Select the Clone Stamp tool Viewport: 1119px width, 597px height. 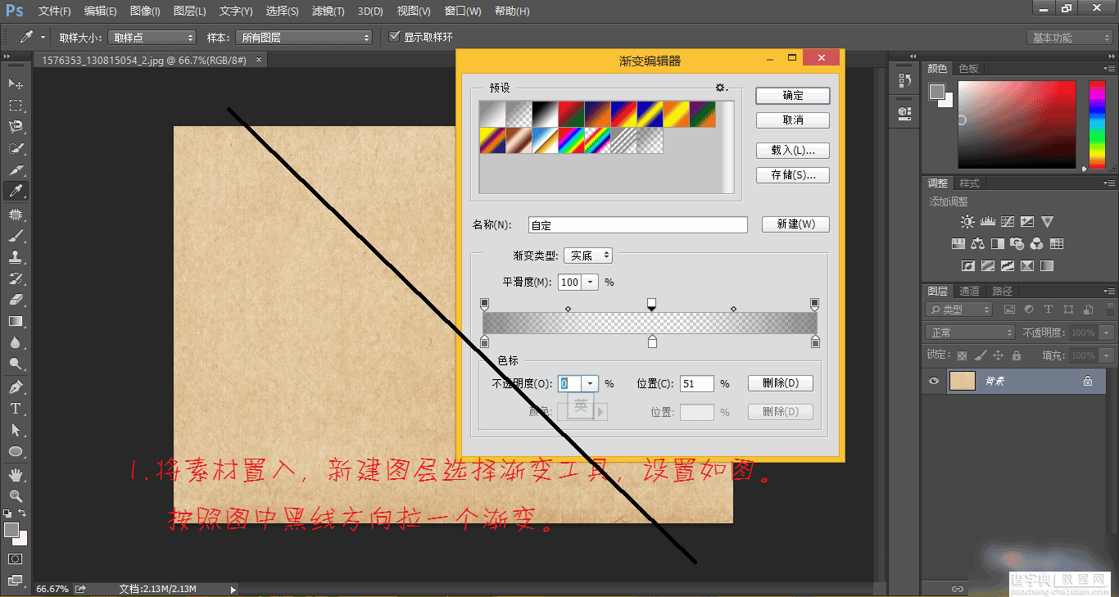pos(16,256)
